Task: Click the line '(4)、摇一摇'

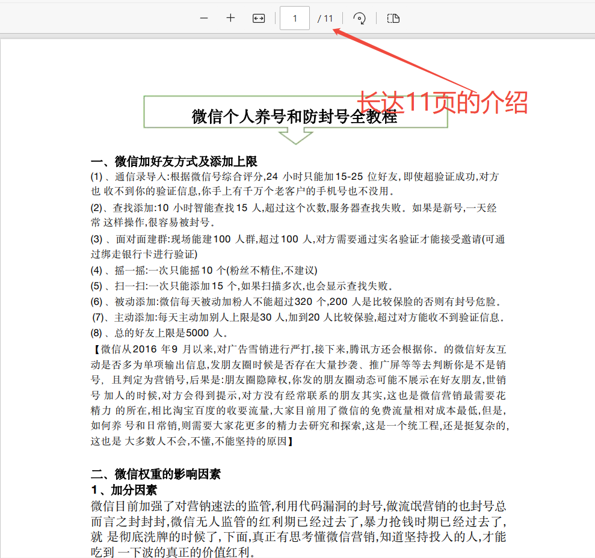Action: (204, 271)
